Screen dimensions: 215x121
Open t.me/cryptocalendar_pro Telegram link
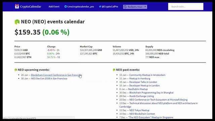[x=81, y=7]
